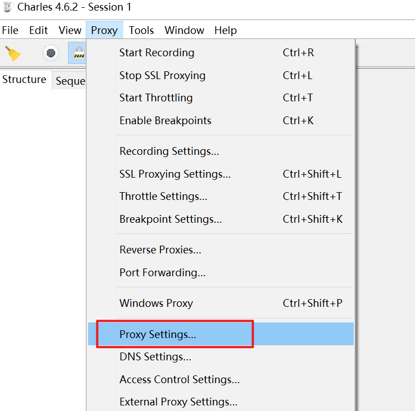The width and height of the screenshot is (415, 411).
Task: Open Throttle Settings...
Action: tap(221, 197)
